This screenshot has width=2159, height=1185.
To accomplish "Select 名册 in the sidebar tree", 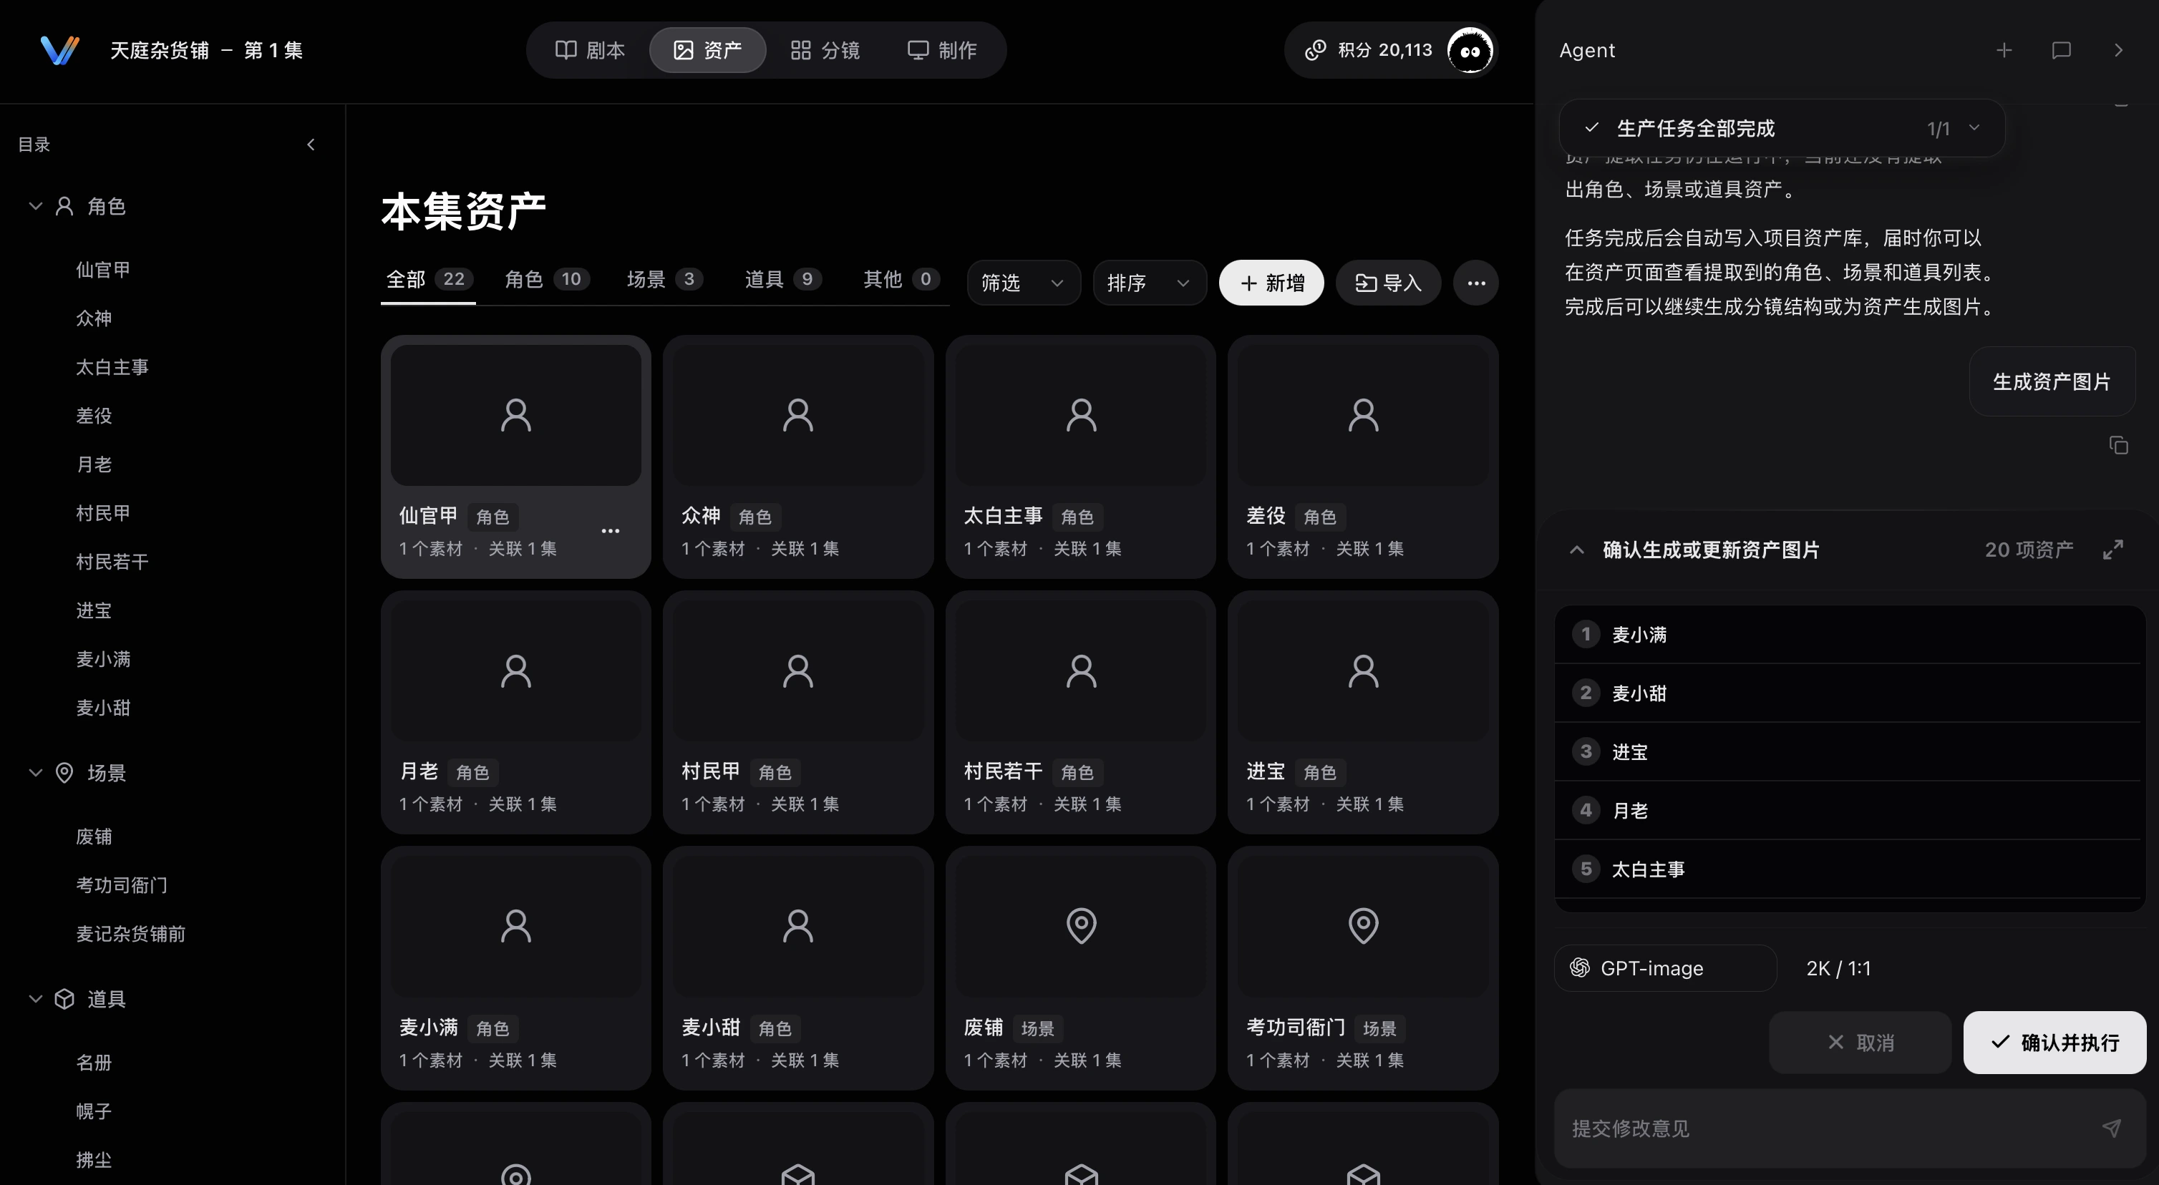I will tap(94, 1063).
